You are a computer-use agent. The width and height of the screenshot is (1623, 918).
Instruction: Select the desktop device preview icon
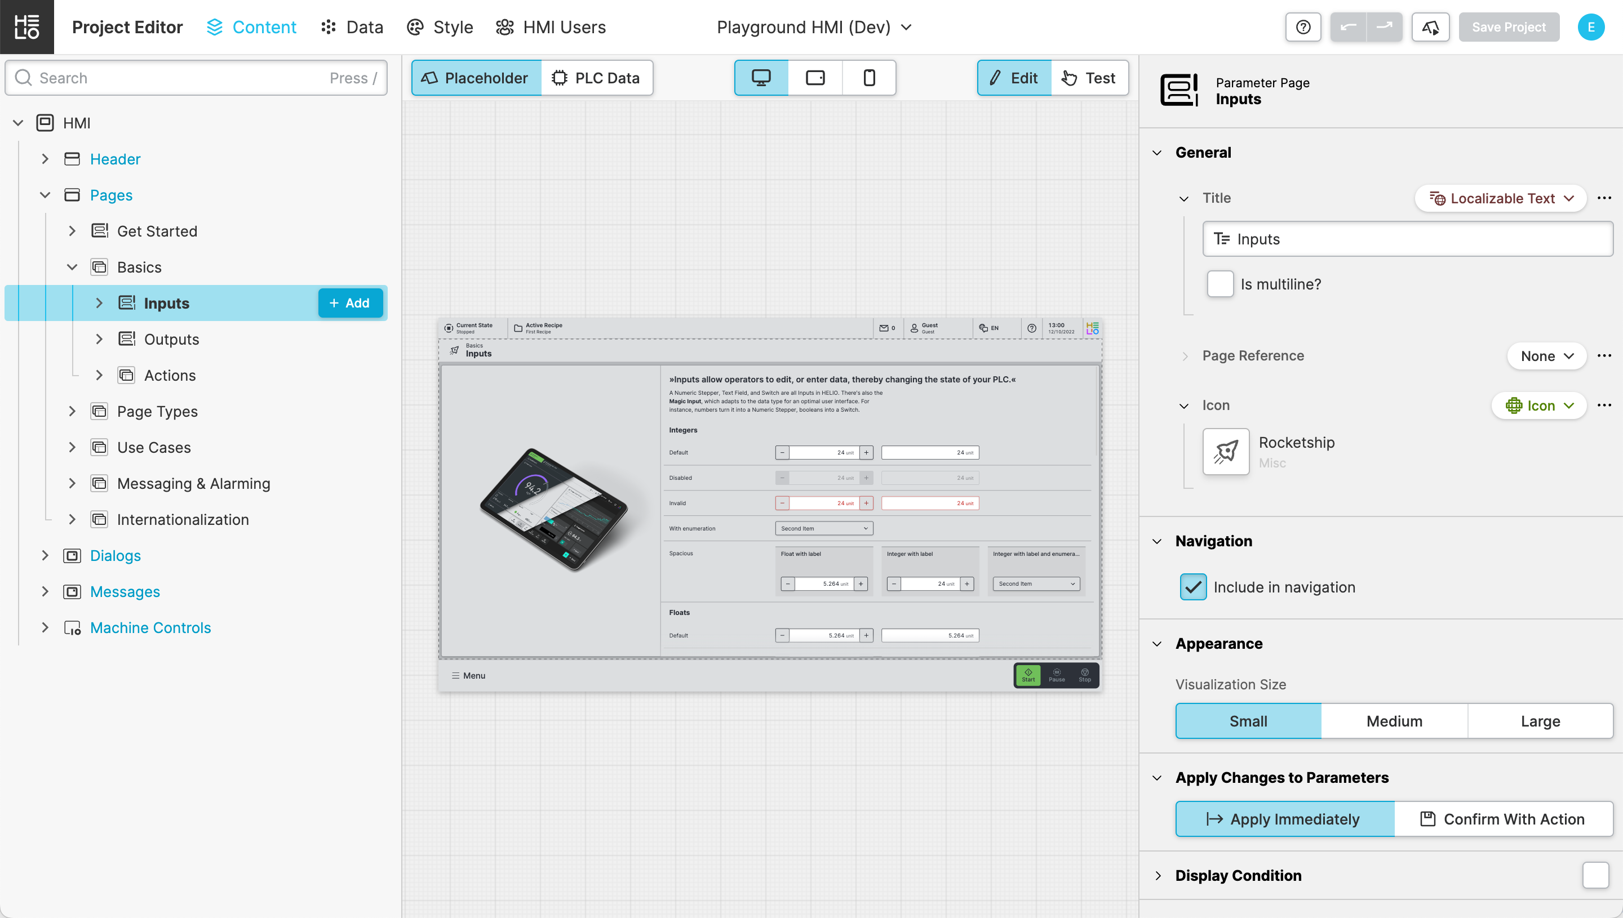pyautogui.click(x=761, y=78)
